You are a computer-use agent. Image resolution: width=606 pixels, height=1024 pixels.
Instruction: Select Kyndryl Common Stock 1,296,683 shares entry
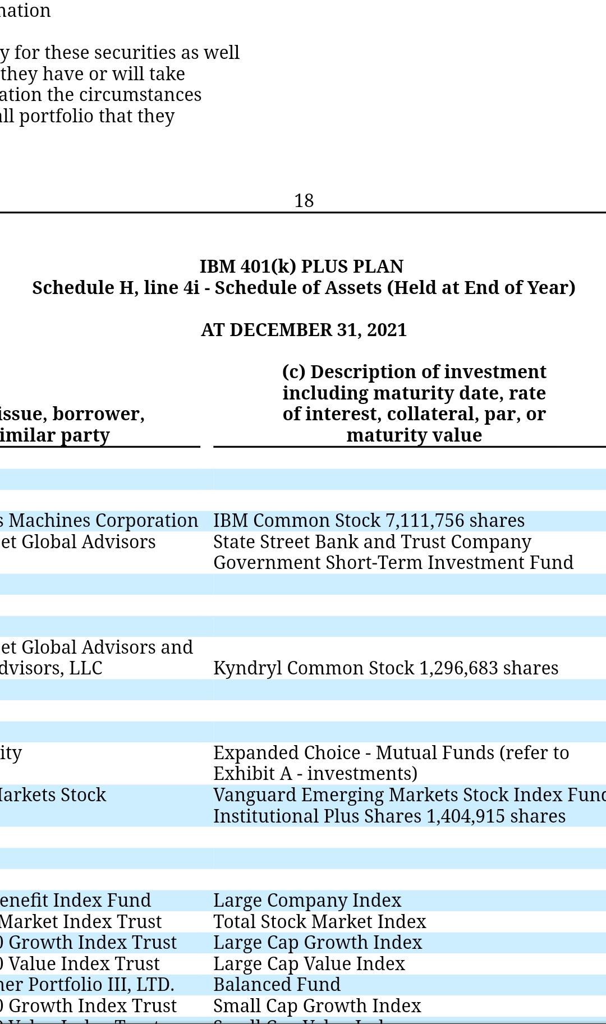[x=385, y=668]
